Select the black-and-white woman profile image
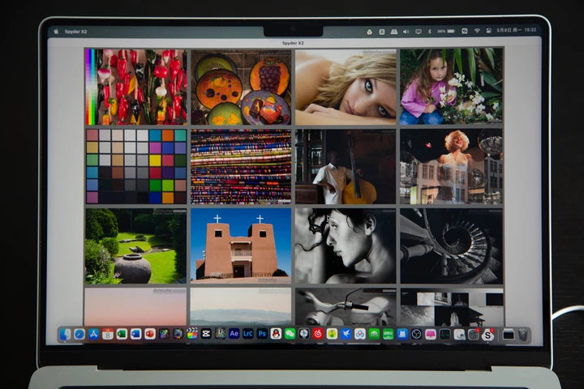The width and height of the screenshot is (584, 389). 346,246
